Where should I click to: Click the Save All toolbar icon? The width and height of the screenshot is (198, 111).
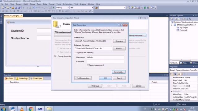(19, 8)
